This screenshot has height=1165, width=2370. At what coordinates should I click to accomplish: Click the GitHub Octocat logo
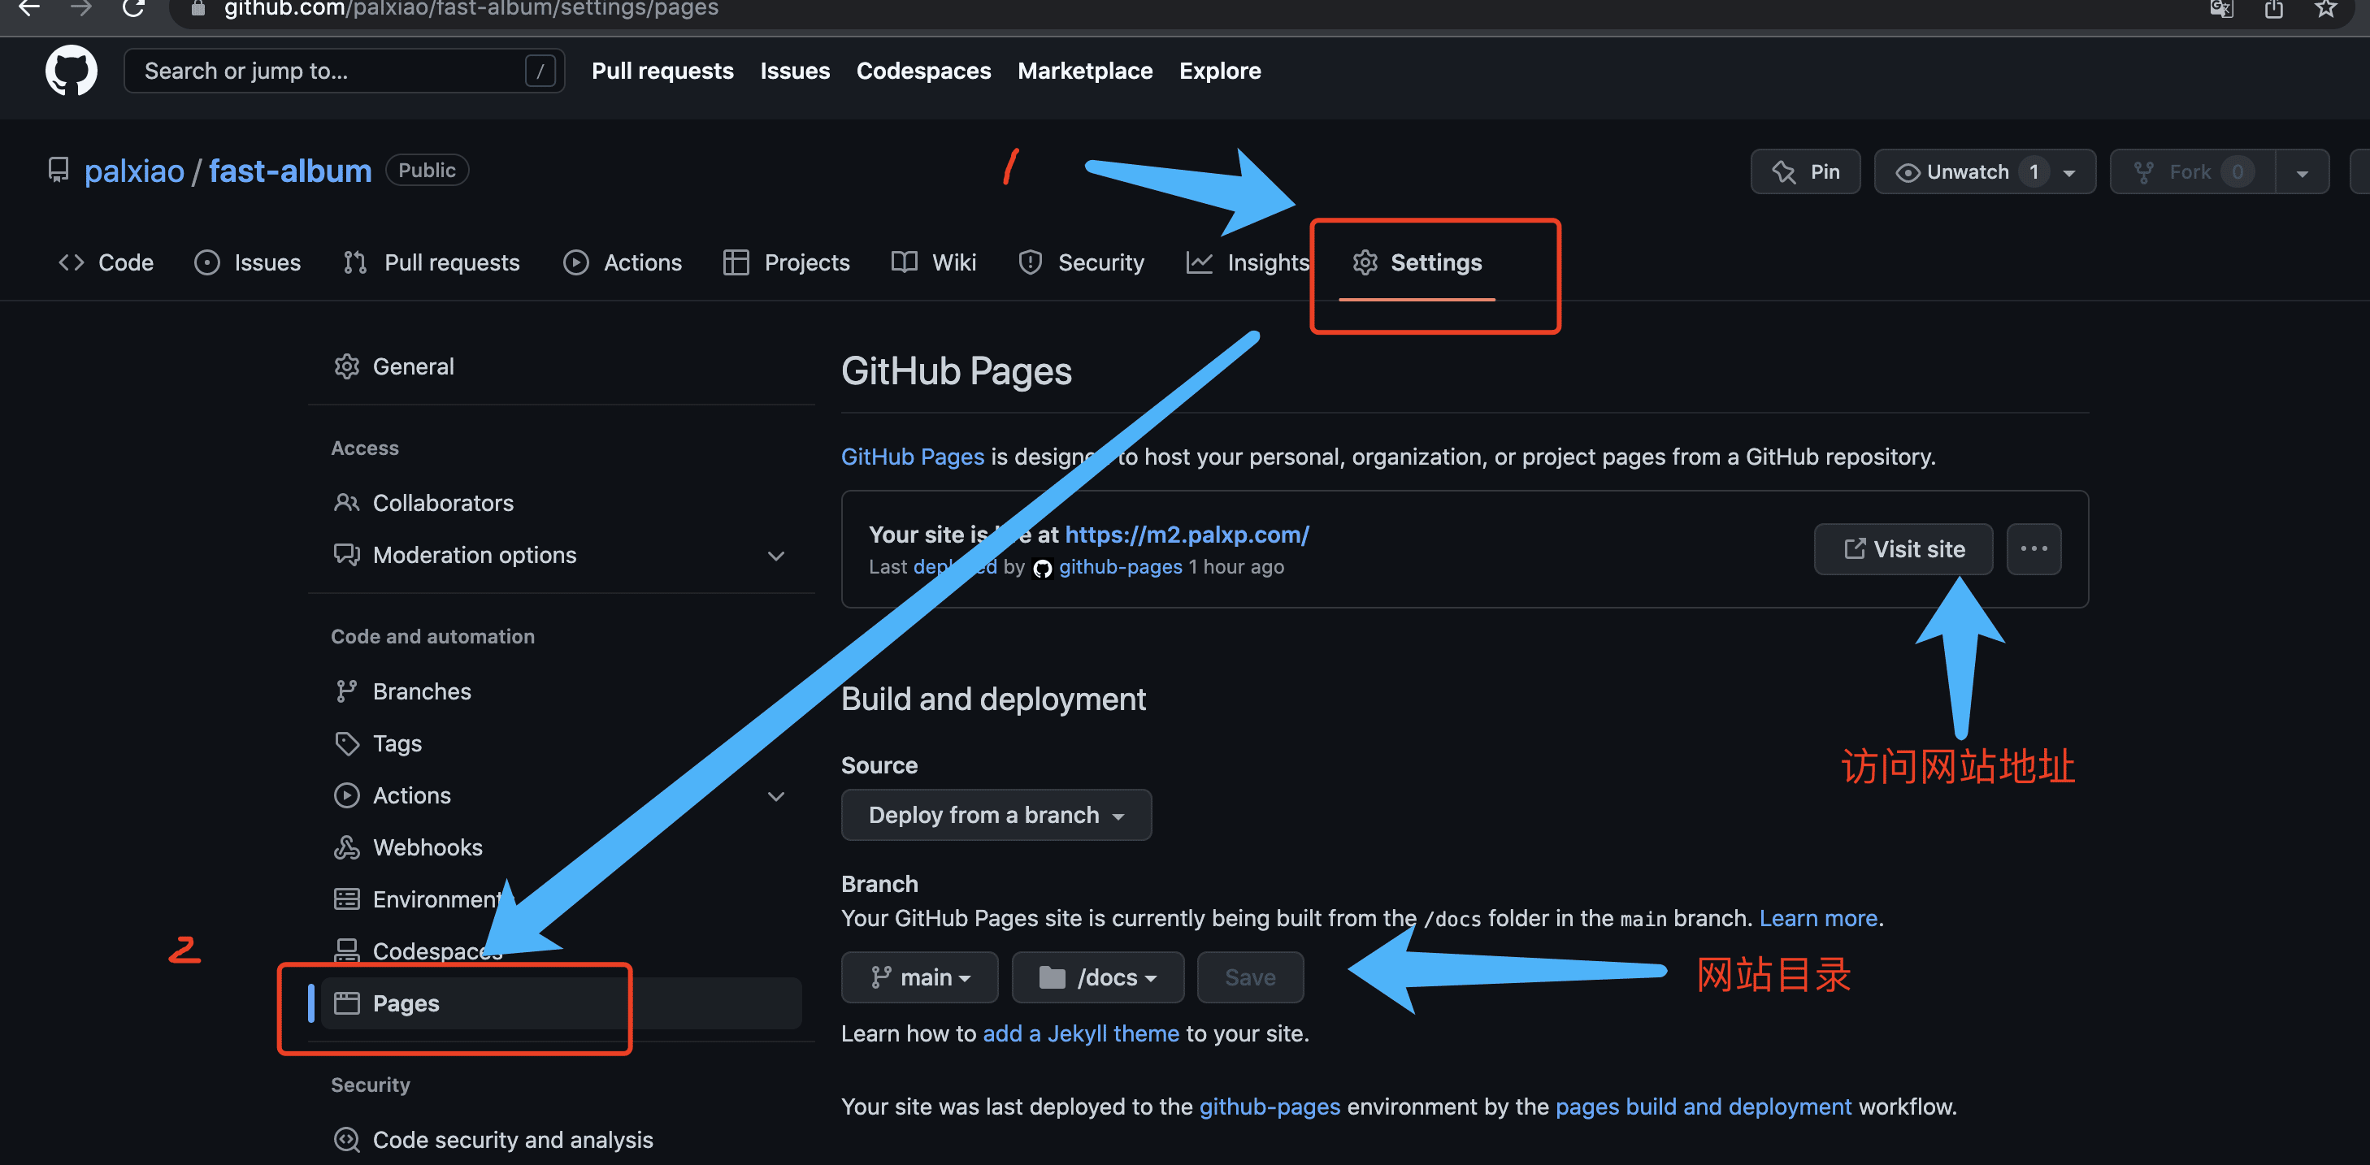click(x=71, y=71)
